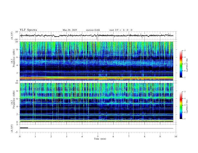Click the "6" kHz tick on ch.2 frequency axis
The image size is (198, 153).
click(17, 99)
